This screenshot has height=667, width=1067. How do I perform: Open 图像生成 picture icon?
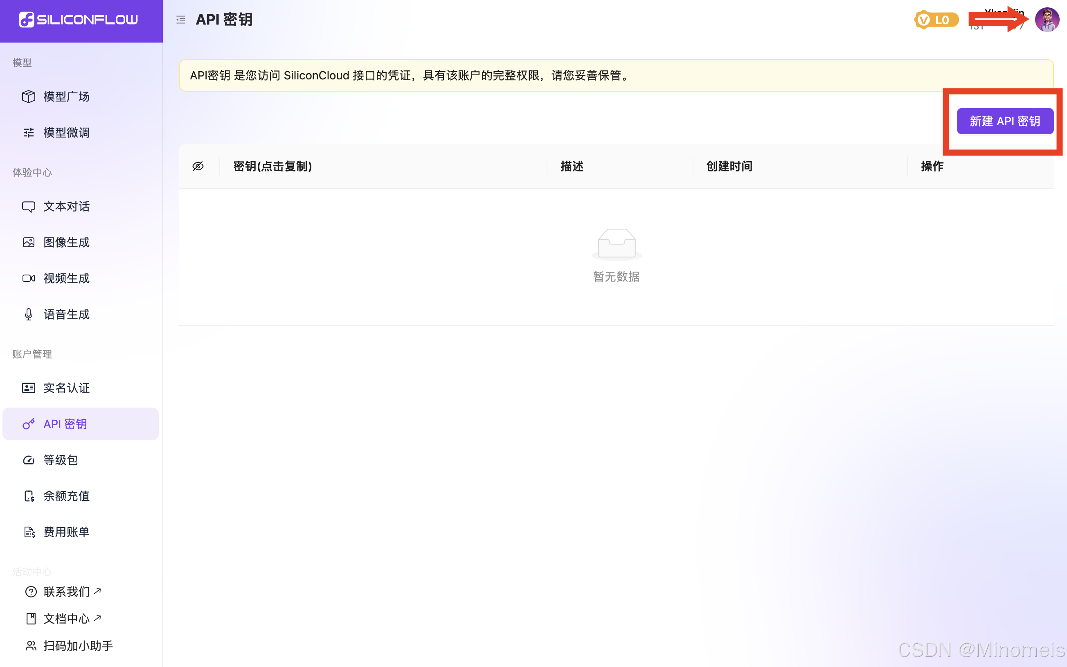click(x=29, y=243)
